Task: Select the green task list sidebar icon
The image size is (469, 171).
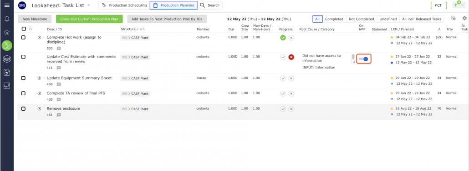Action: [6, 45]
